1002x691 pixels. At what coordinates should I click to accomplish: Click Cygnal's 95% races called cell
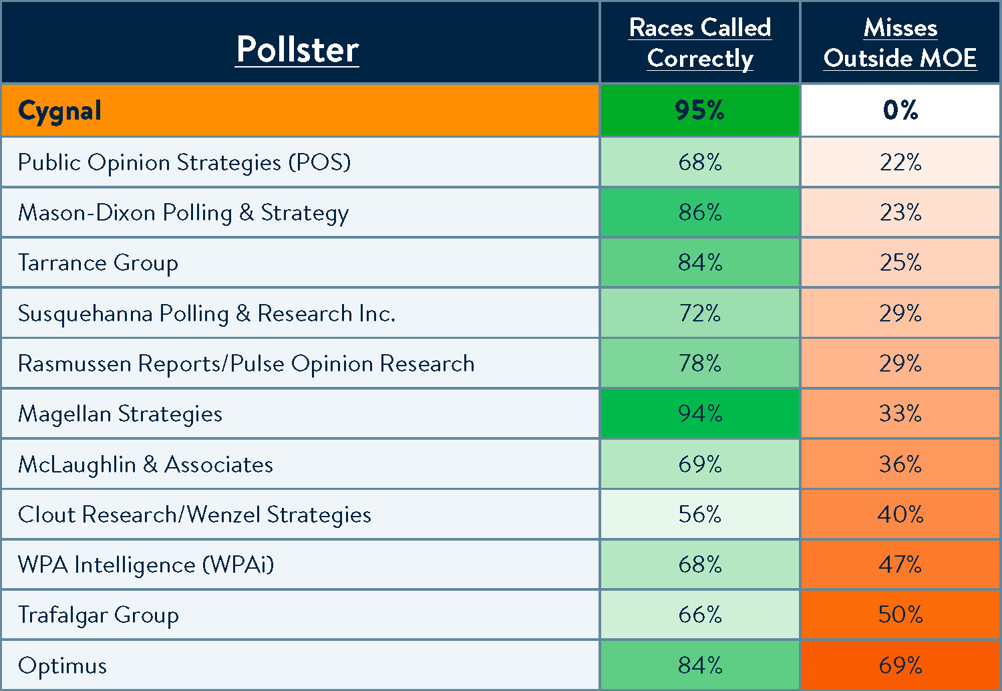pyautogui.click(x=700, y=110)
